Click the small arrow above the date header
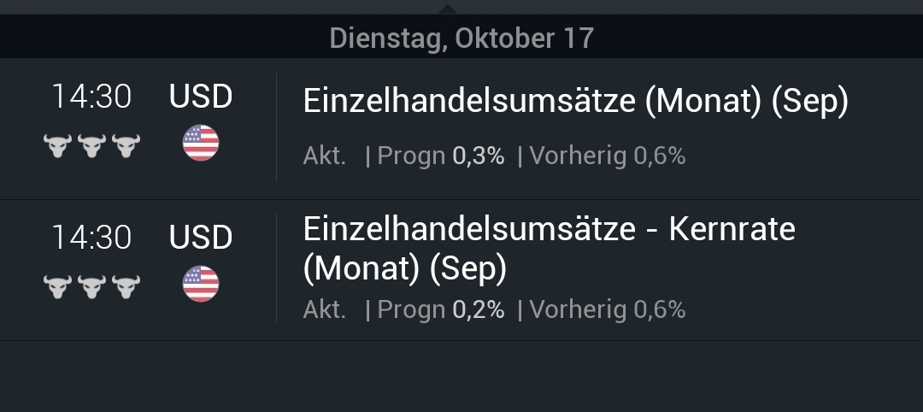Viewport: 923px width, 412px height. [447, 9]
